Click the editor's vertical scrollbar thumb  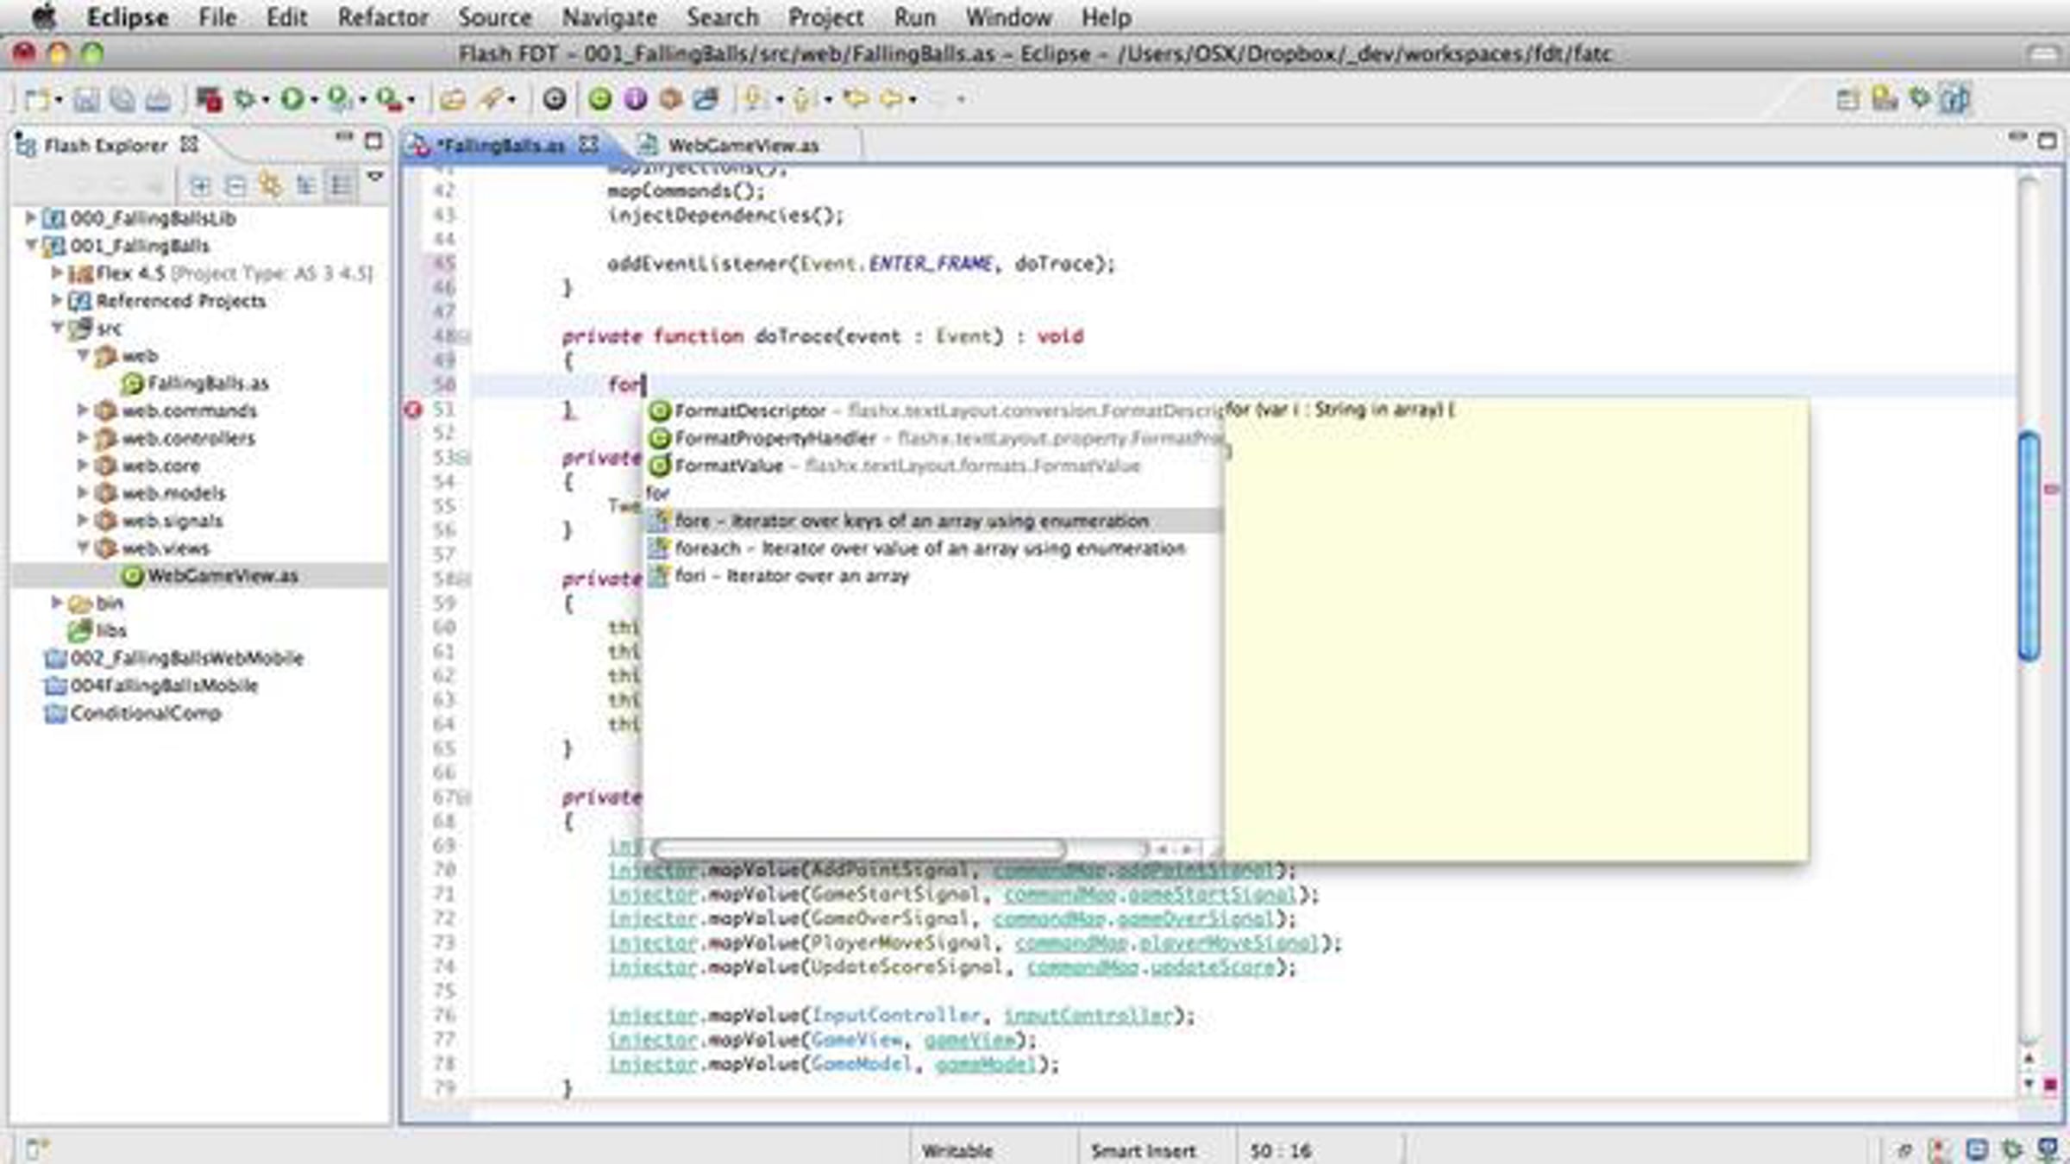(x=2029, y=546)
